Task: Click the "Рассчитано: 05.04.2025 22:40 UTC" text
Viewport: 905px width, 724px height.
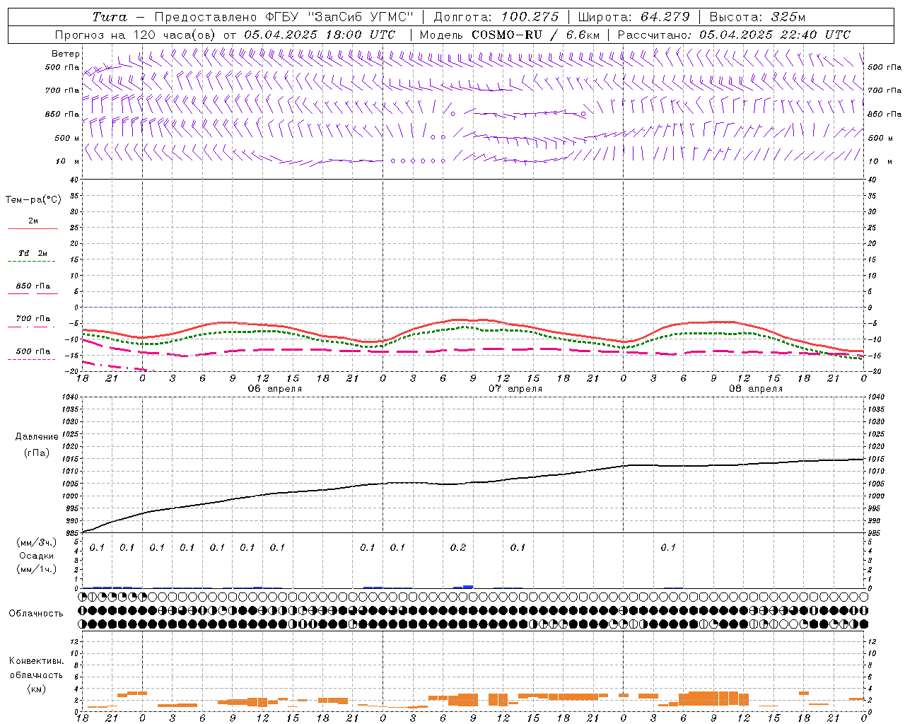Action: pos(734,35)
